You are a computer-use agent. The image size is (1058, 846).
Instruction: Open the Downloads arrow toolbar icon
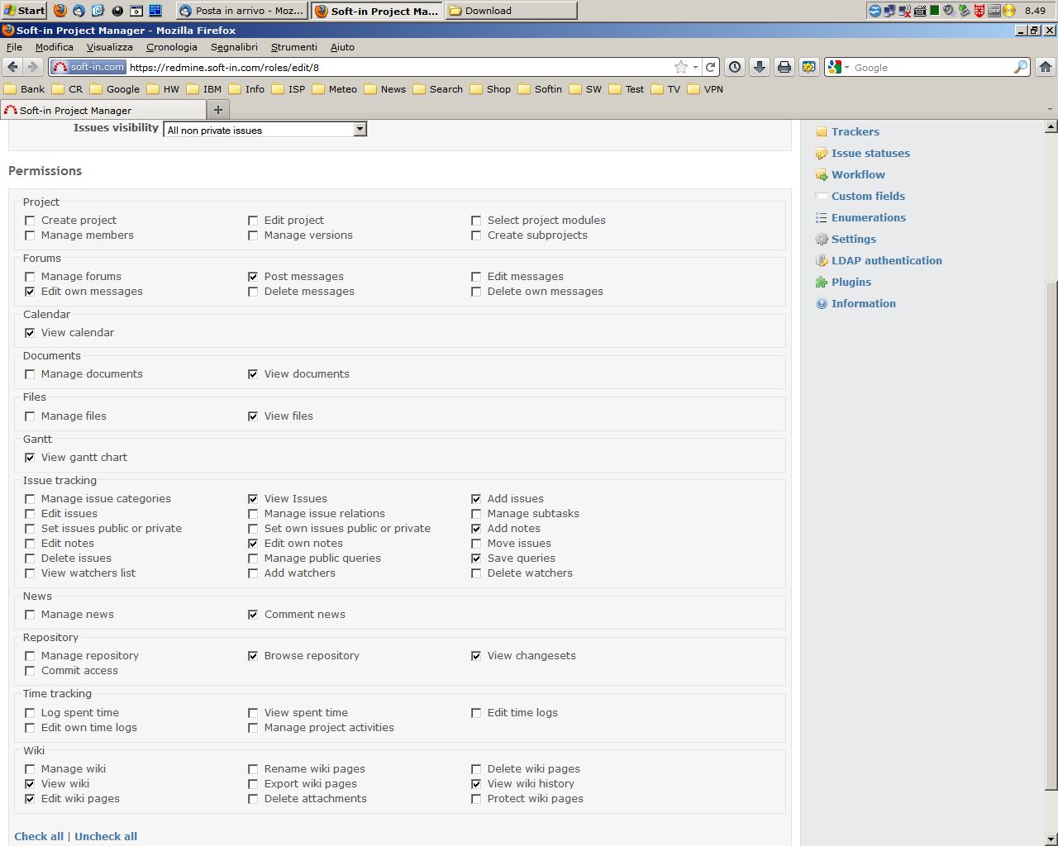[760, 67]
